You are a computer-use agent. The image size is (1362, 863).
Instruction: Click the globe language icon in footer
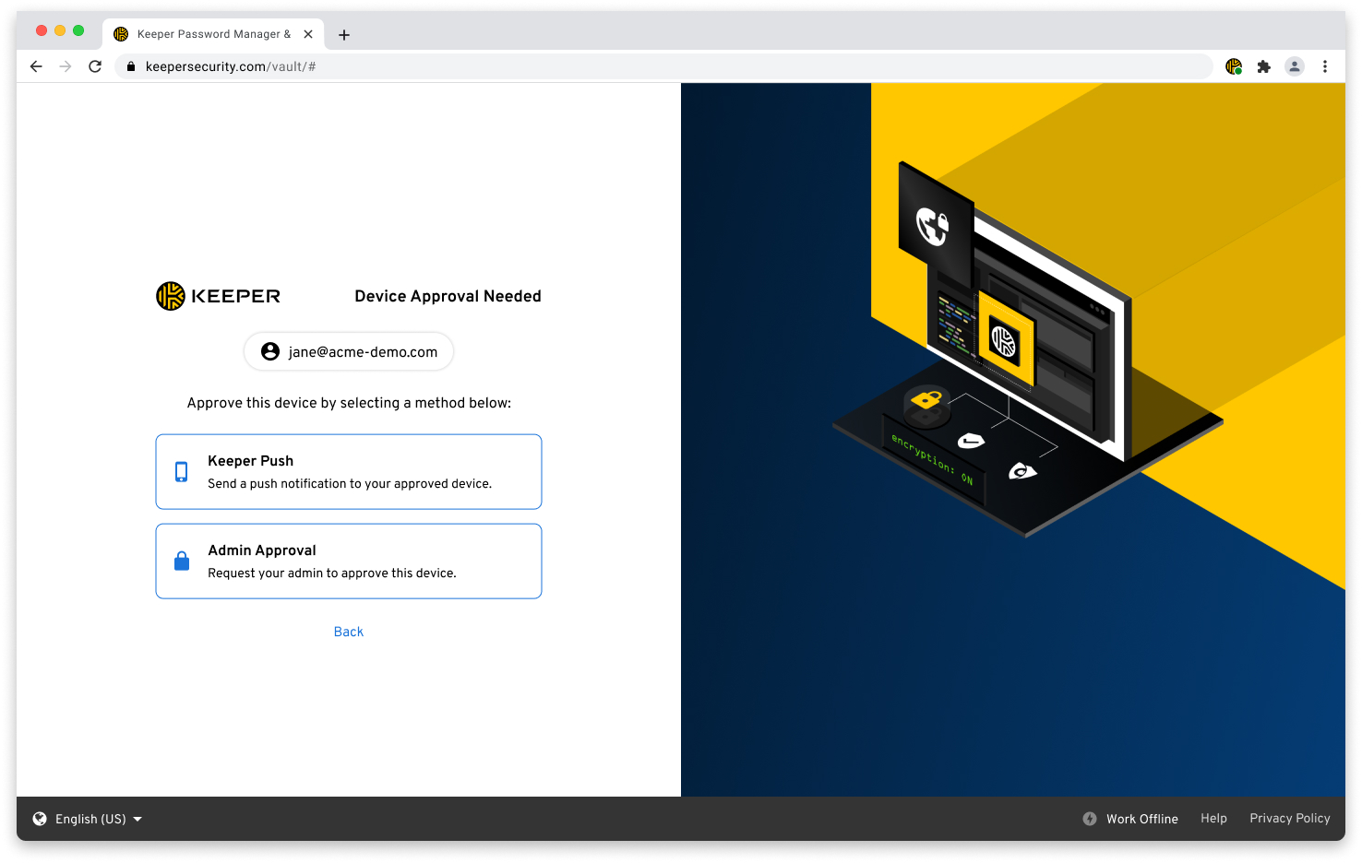coord(40,819)
